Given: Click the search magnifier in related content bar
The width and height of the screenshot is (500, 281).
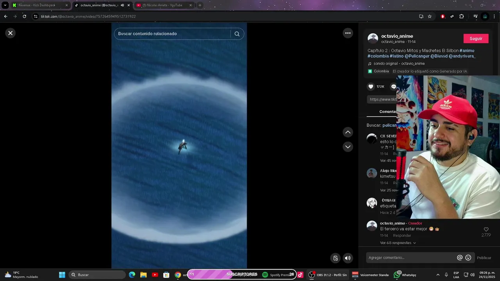Looking at the screenshot, I should (237, 34).
